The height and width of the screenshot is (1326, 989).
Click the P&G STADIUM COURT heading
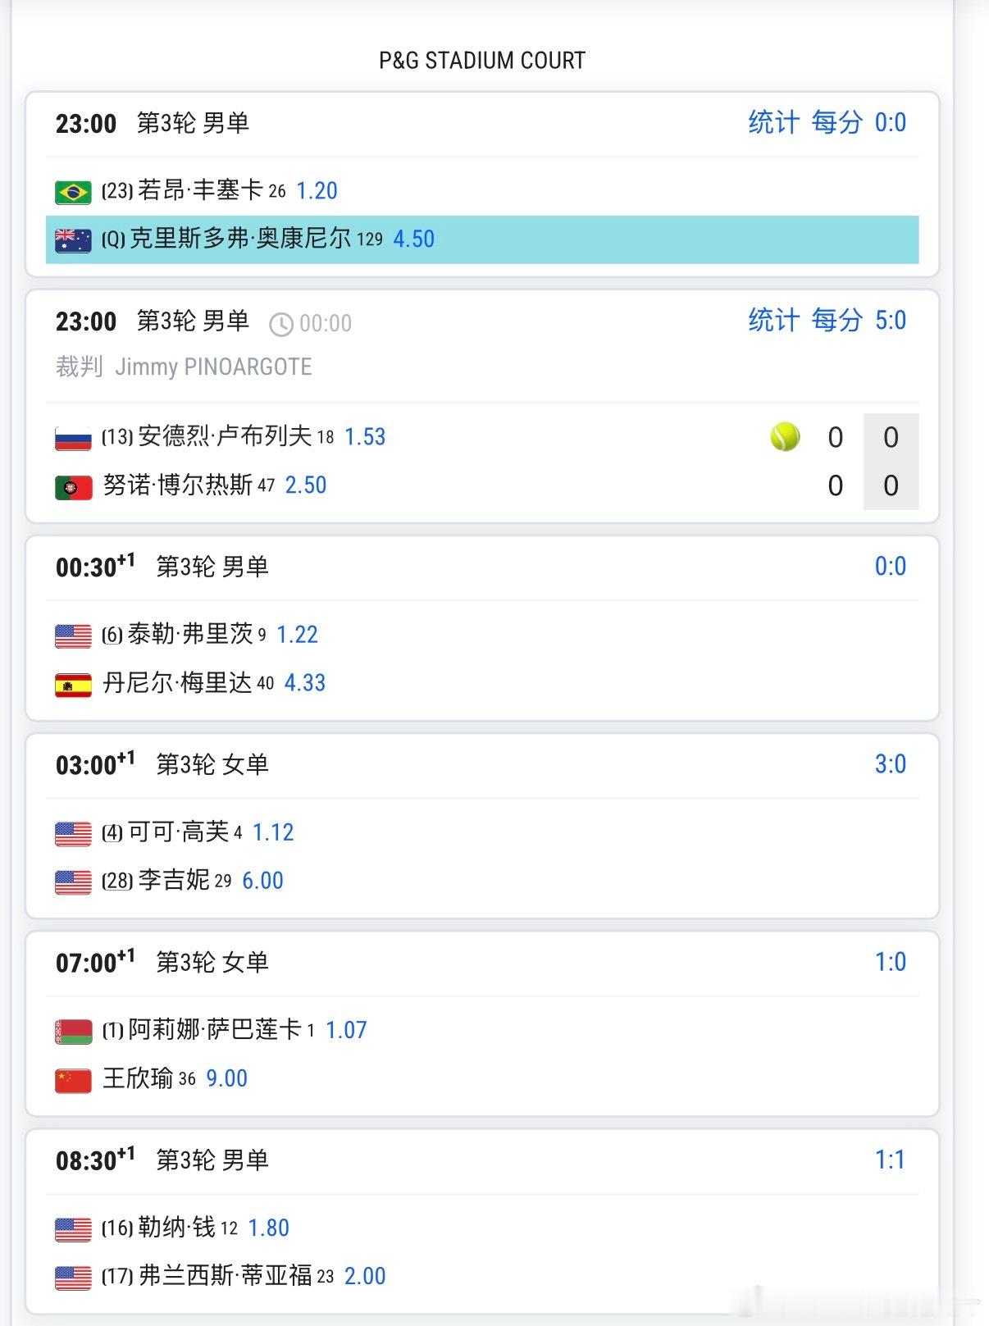(x=482, y=61)
